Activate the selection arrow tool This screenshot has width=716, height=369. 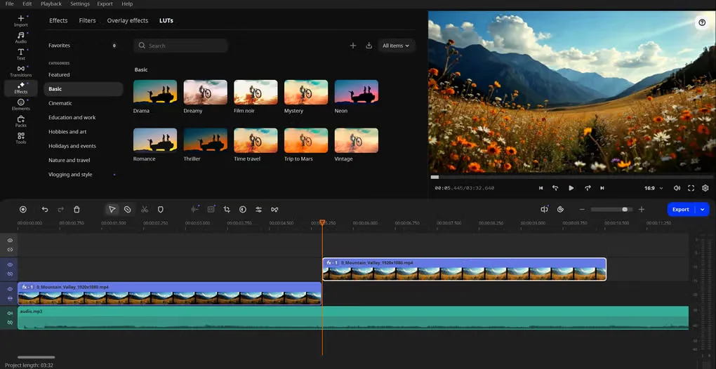pos(112,209)
